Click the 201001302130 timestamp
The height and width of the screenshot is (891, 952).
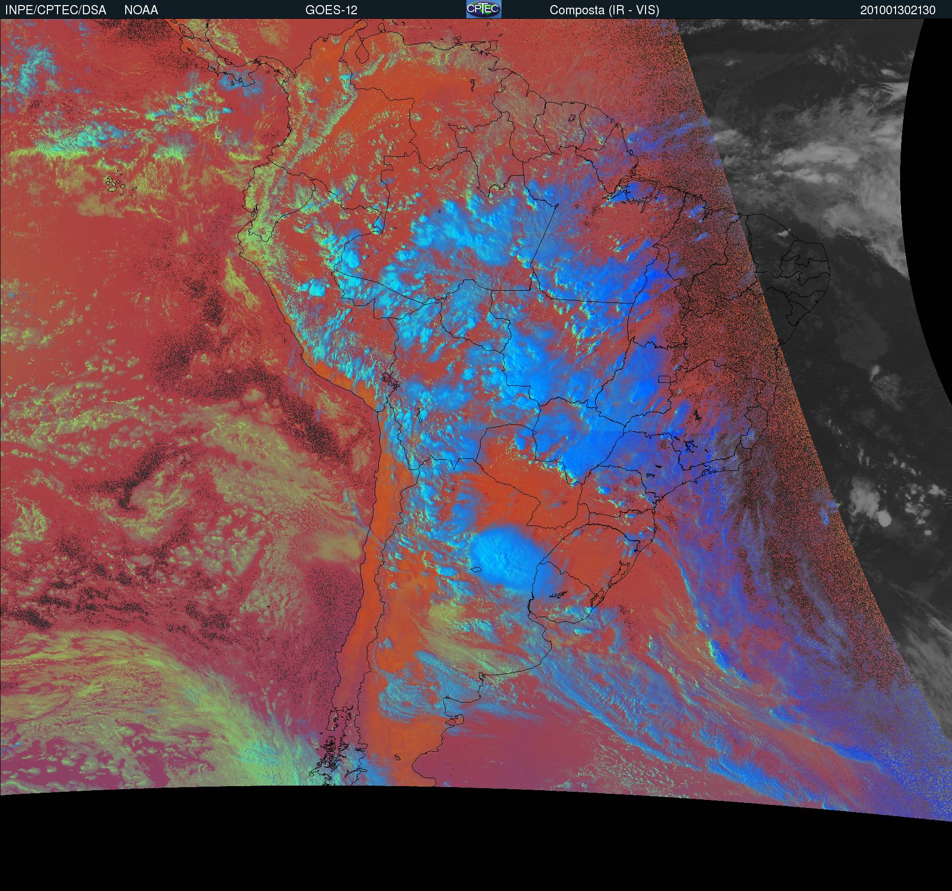click(x=898, y=10)
